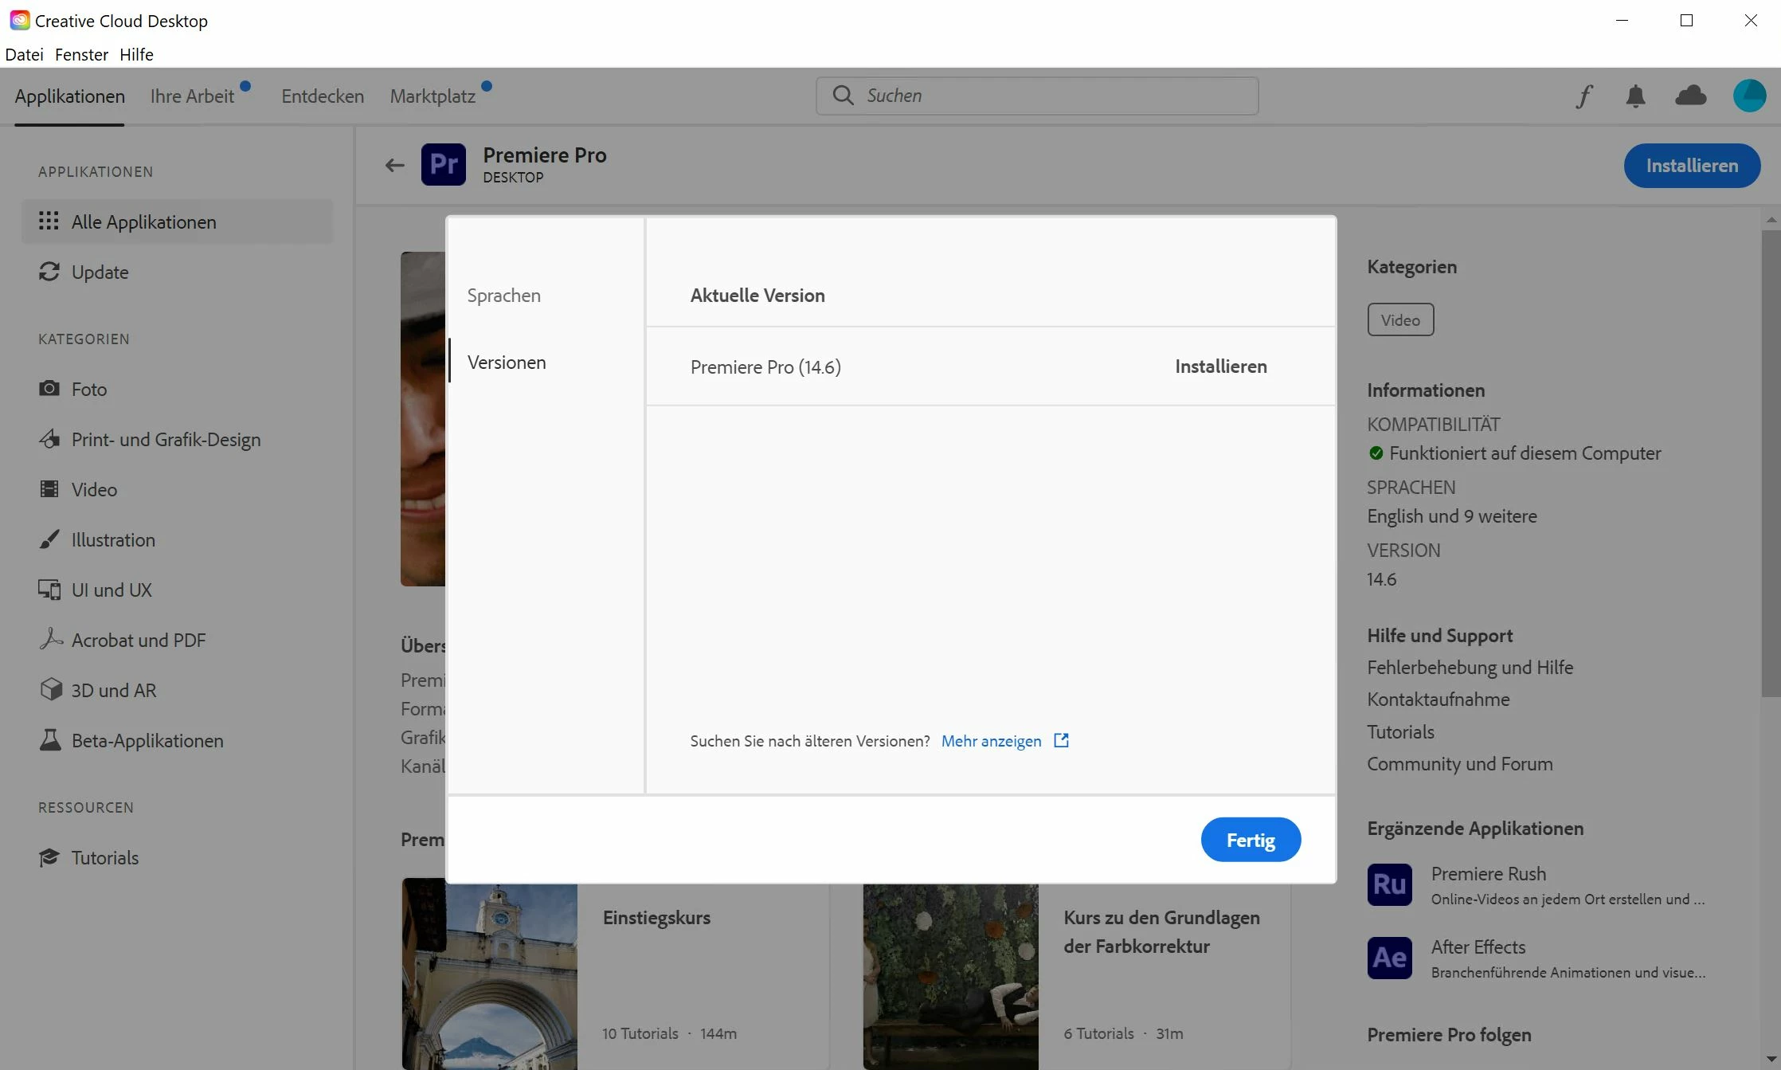Image resolution: width=1781 pixels, height=1070 pixels.
Task: Click the vertical scrollbar on the right
Action: [x=1771, y=462]
